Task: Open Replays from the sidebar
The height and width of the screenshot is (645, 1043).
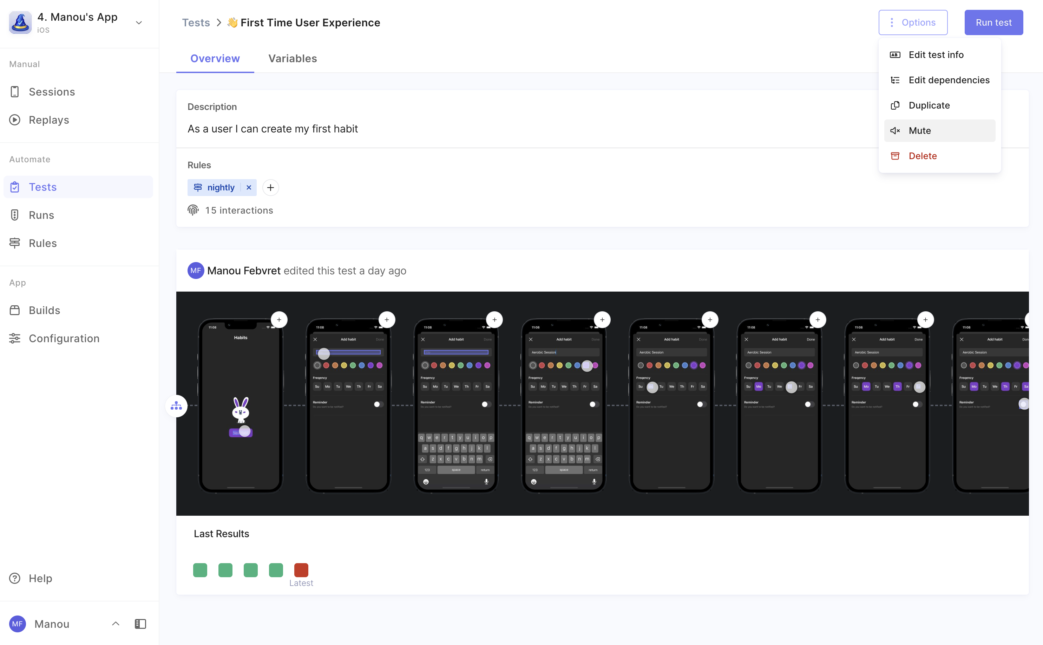Action: coord(48,120)
